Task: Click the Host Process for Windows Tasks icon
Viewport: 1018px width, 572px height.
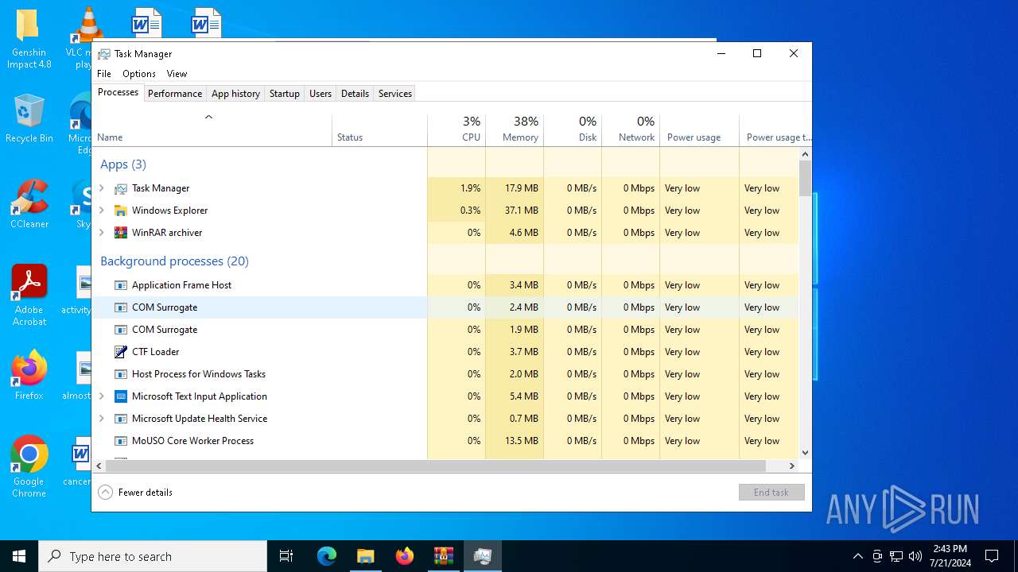Action: (121, 374)
